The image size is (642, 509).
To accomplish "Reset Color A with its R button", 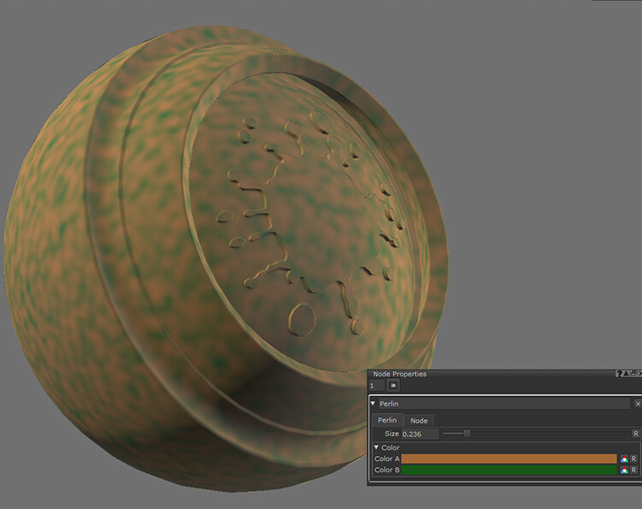I will coord(634,459).
